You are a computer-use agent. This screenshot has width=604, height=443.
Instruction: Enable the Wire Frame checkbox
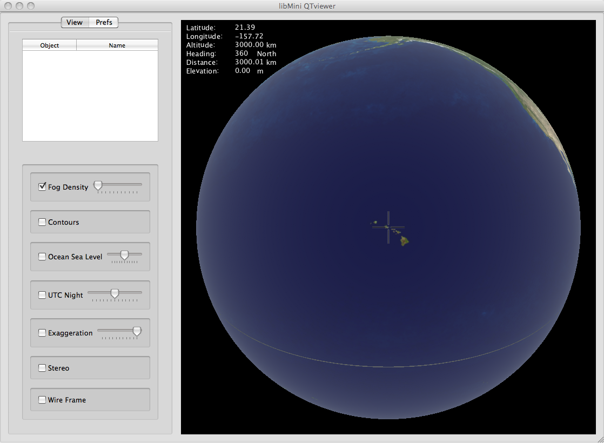coord(42,400)
